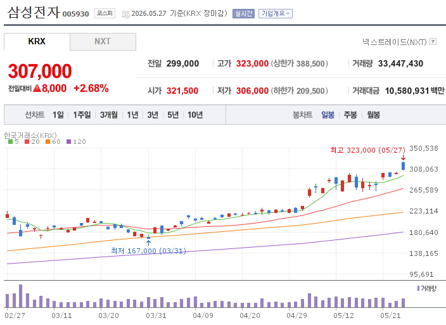The image size is (446, 325).
Task: Click the 실시간 button
Action: [x=243, y=13]
